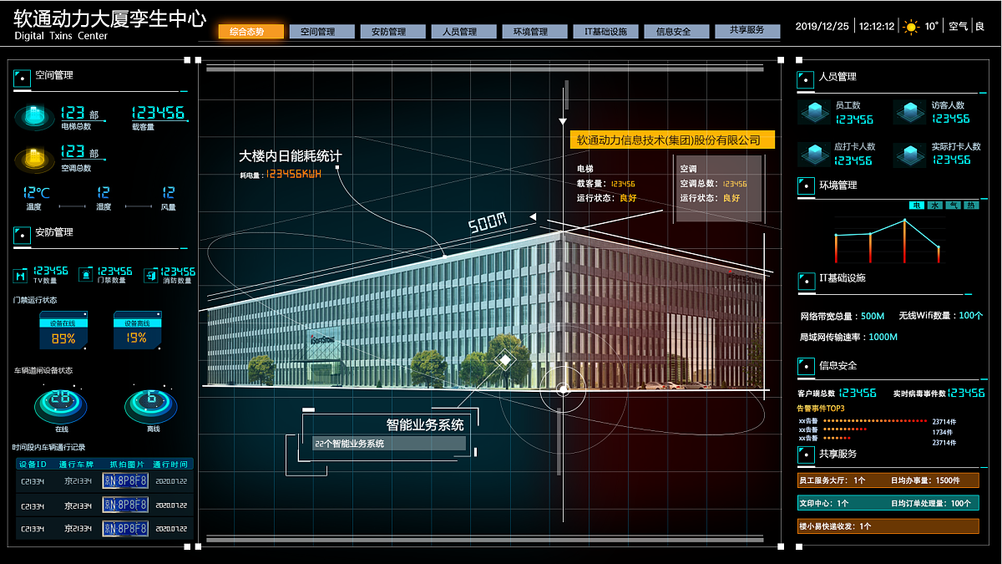The image size is (1002, 564).
Task: Click the 消防数量 door icon
Action: pos(151,274)
